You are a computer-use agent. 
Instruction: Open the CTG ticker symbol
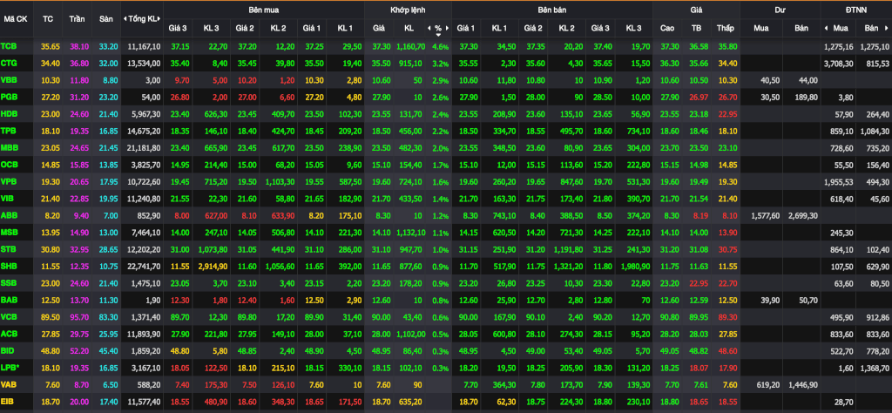[x=9, y=63]
